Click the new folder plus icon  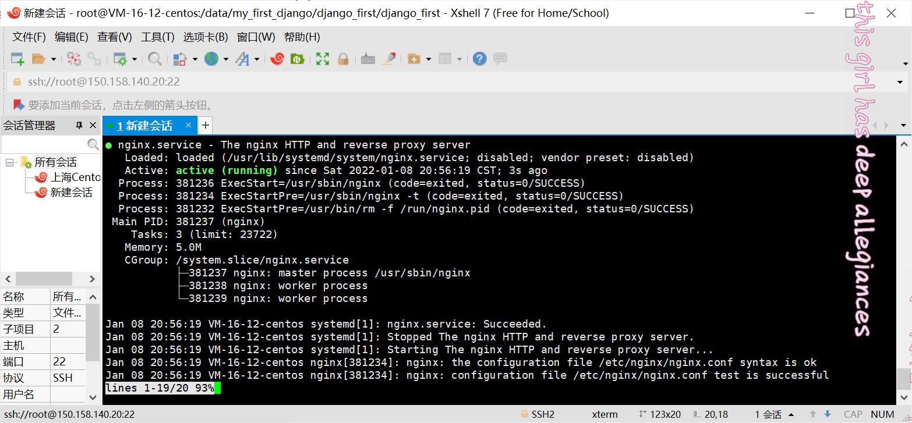coord(414,59)
